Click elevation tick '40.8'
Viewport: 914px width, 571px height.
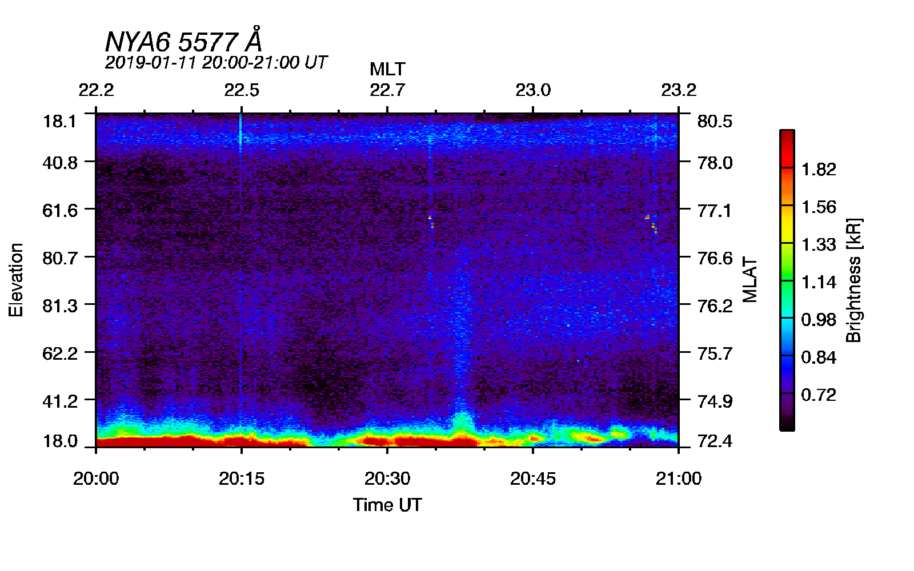[x=60, y=163]
